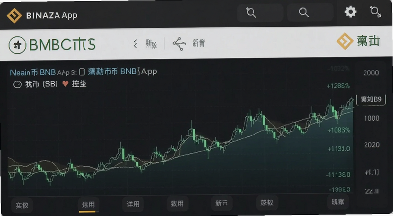Switch to the 致用 tab
This screenshot has height=216, width=393.
pos(177,204)
